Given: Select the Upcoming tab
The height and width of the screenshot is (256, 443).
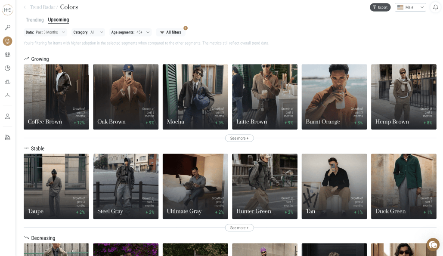Looking at the screenshot, I should (59, 19).
